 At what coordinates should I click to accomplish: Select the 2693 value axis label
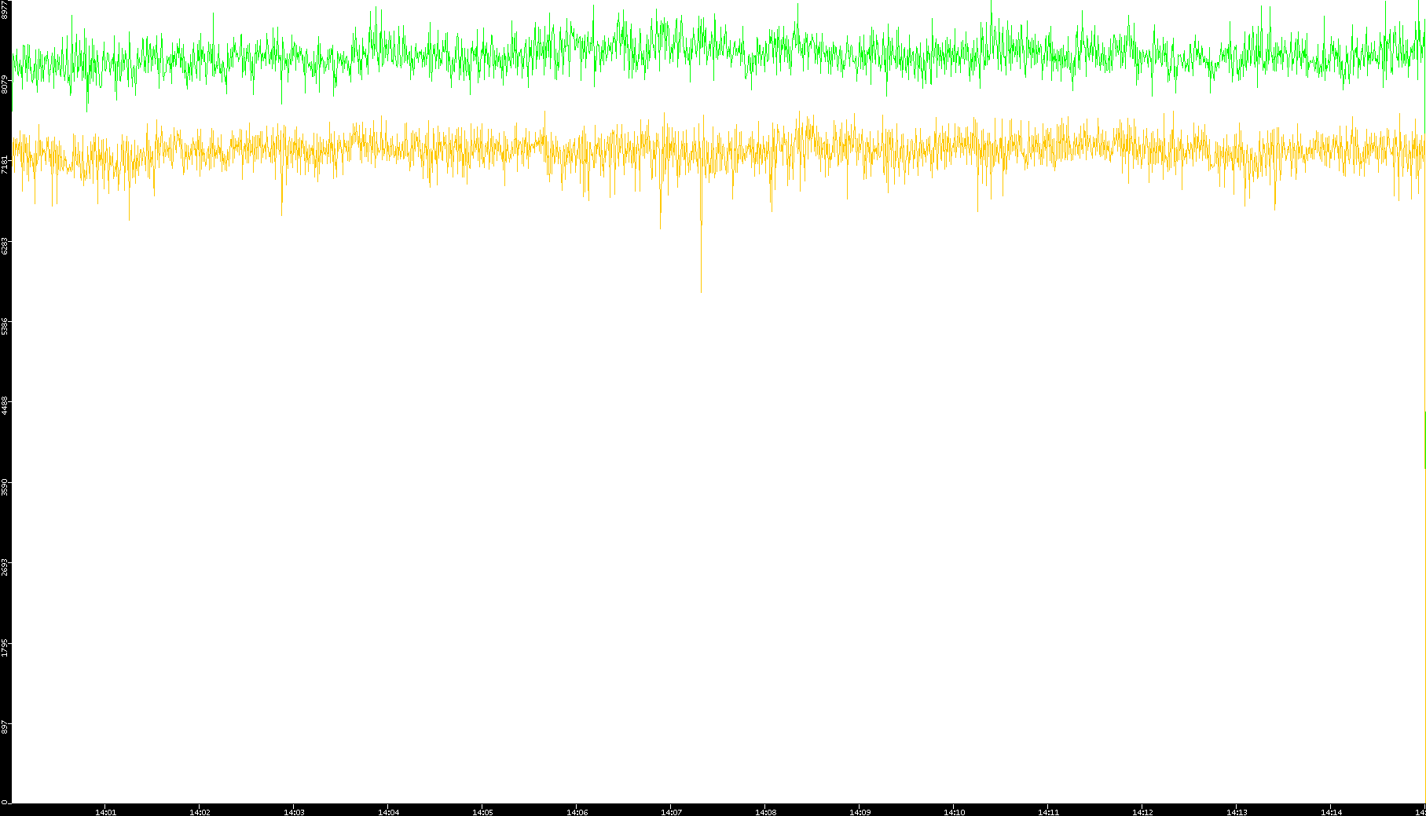[x=5, y=567]
